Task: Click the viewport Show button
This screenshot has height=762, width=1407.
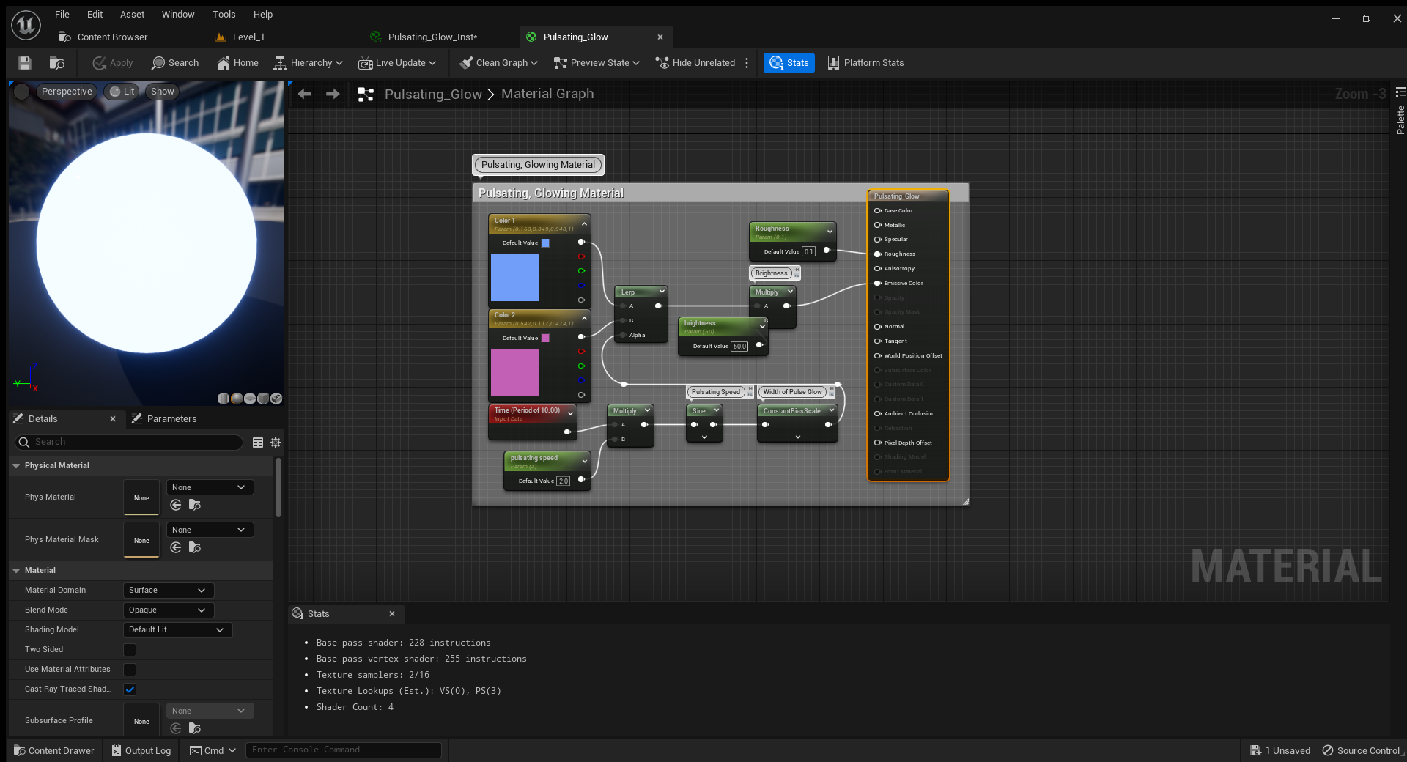Action: [x=163, y=92]
